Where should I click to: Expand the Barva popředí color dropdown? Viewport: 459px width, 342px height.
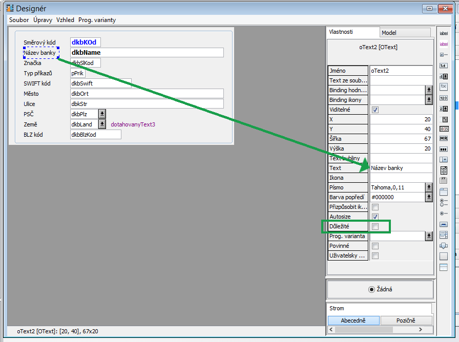(429, 197)
